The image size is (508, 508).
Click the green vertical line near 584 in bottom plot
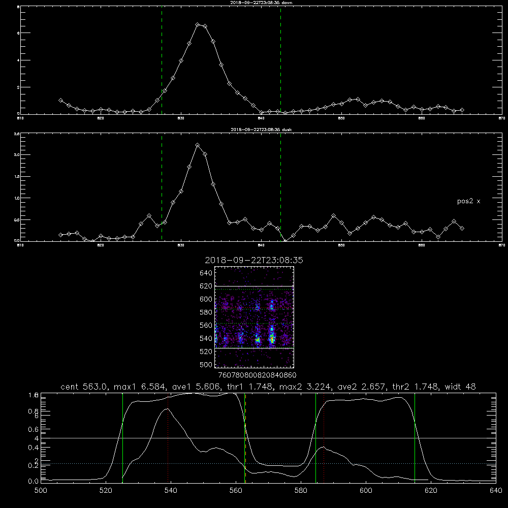[315, 438]
